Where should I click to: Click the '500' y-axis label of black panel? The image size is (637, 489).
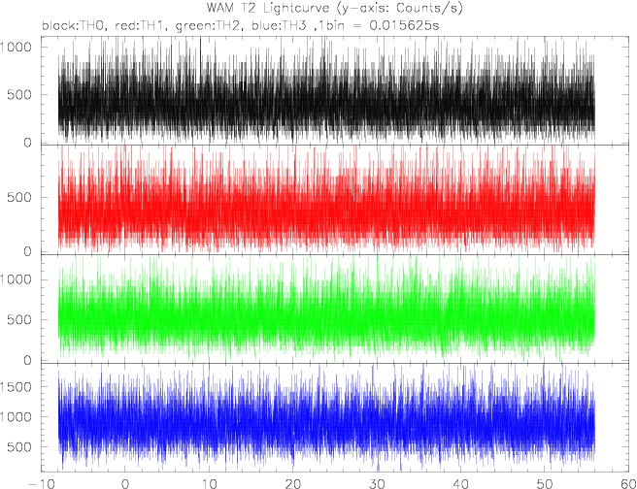[x=19, y=94]
